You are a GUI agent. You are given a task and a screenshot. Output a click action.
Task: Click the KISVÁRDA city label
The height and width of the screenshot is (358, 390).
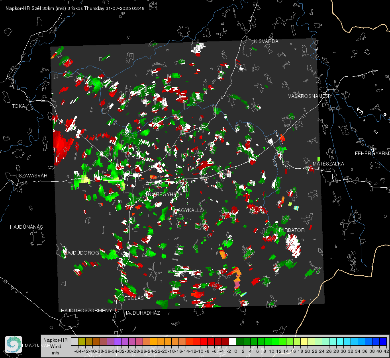tap(266, 41)
